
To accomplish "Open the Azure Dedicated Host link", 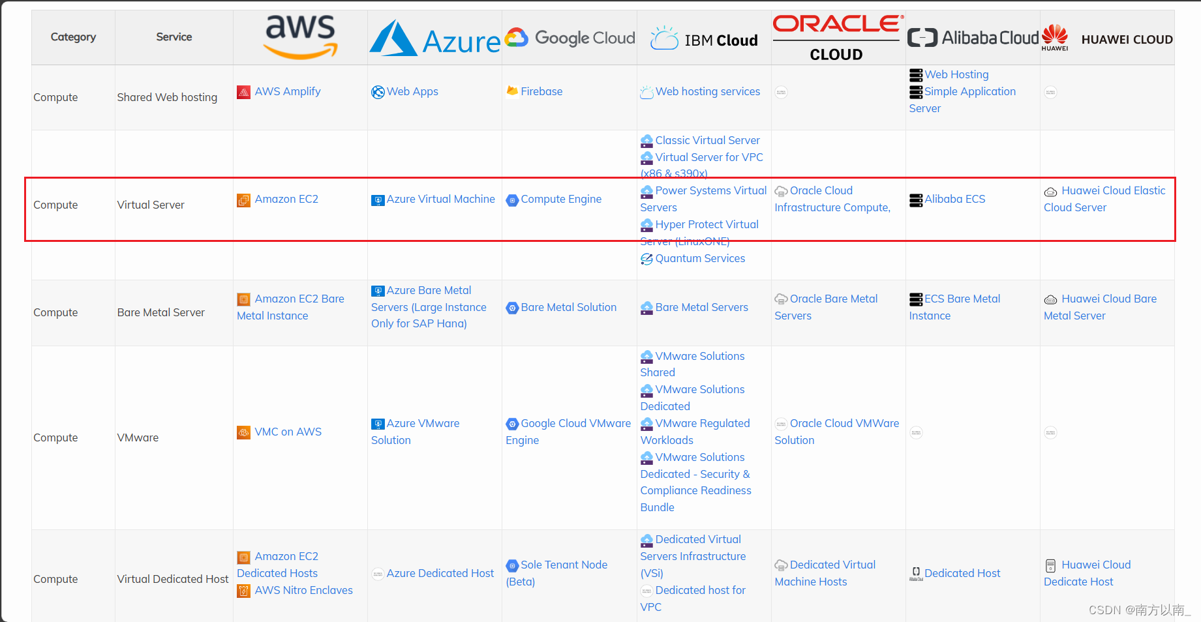I will click(x=440, y=573).
